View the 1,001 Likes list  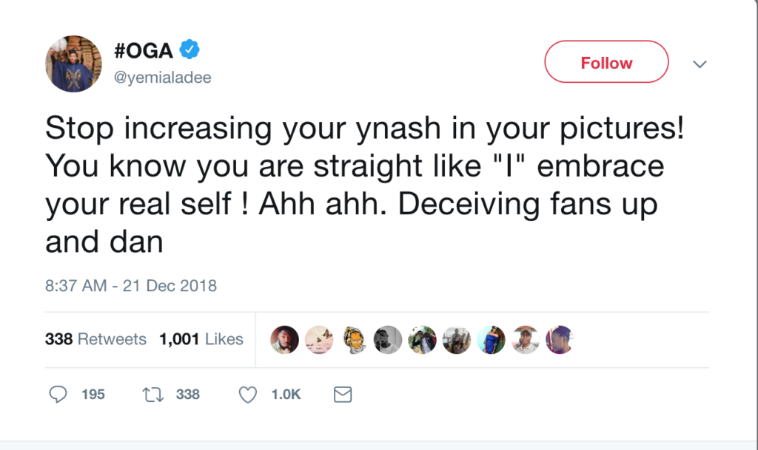point(201,339)
